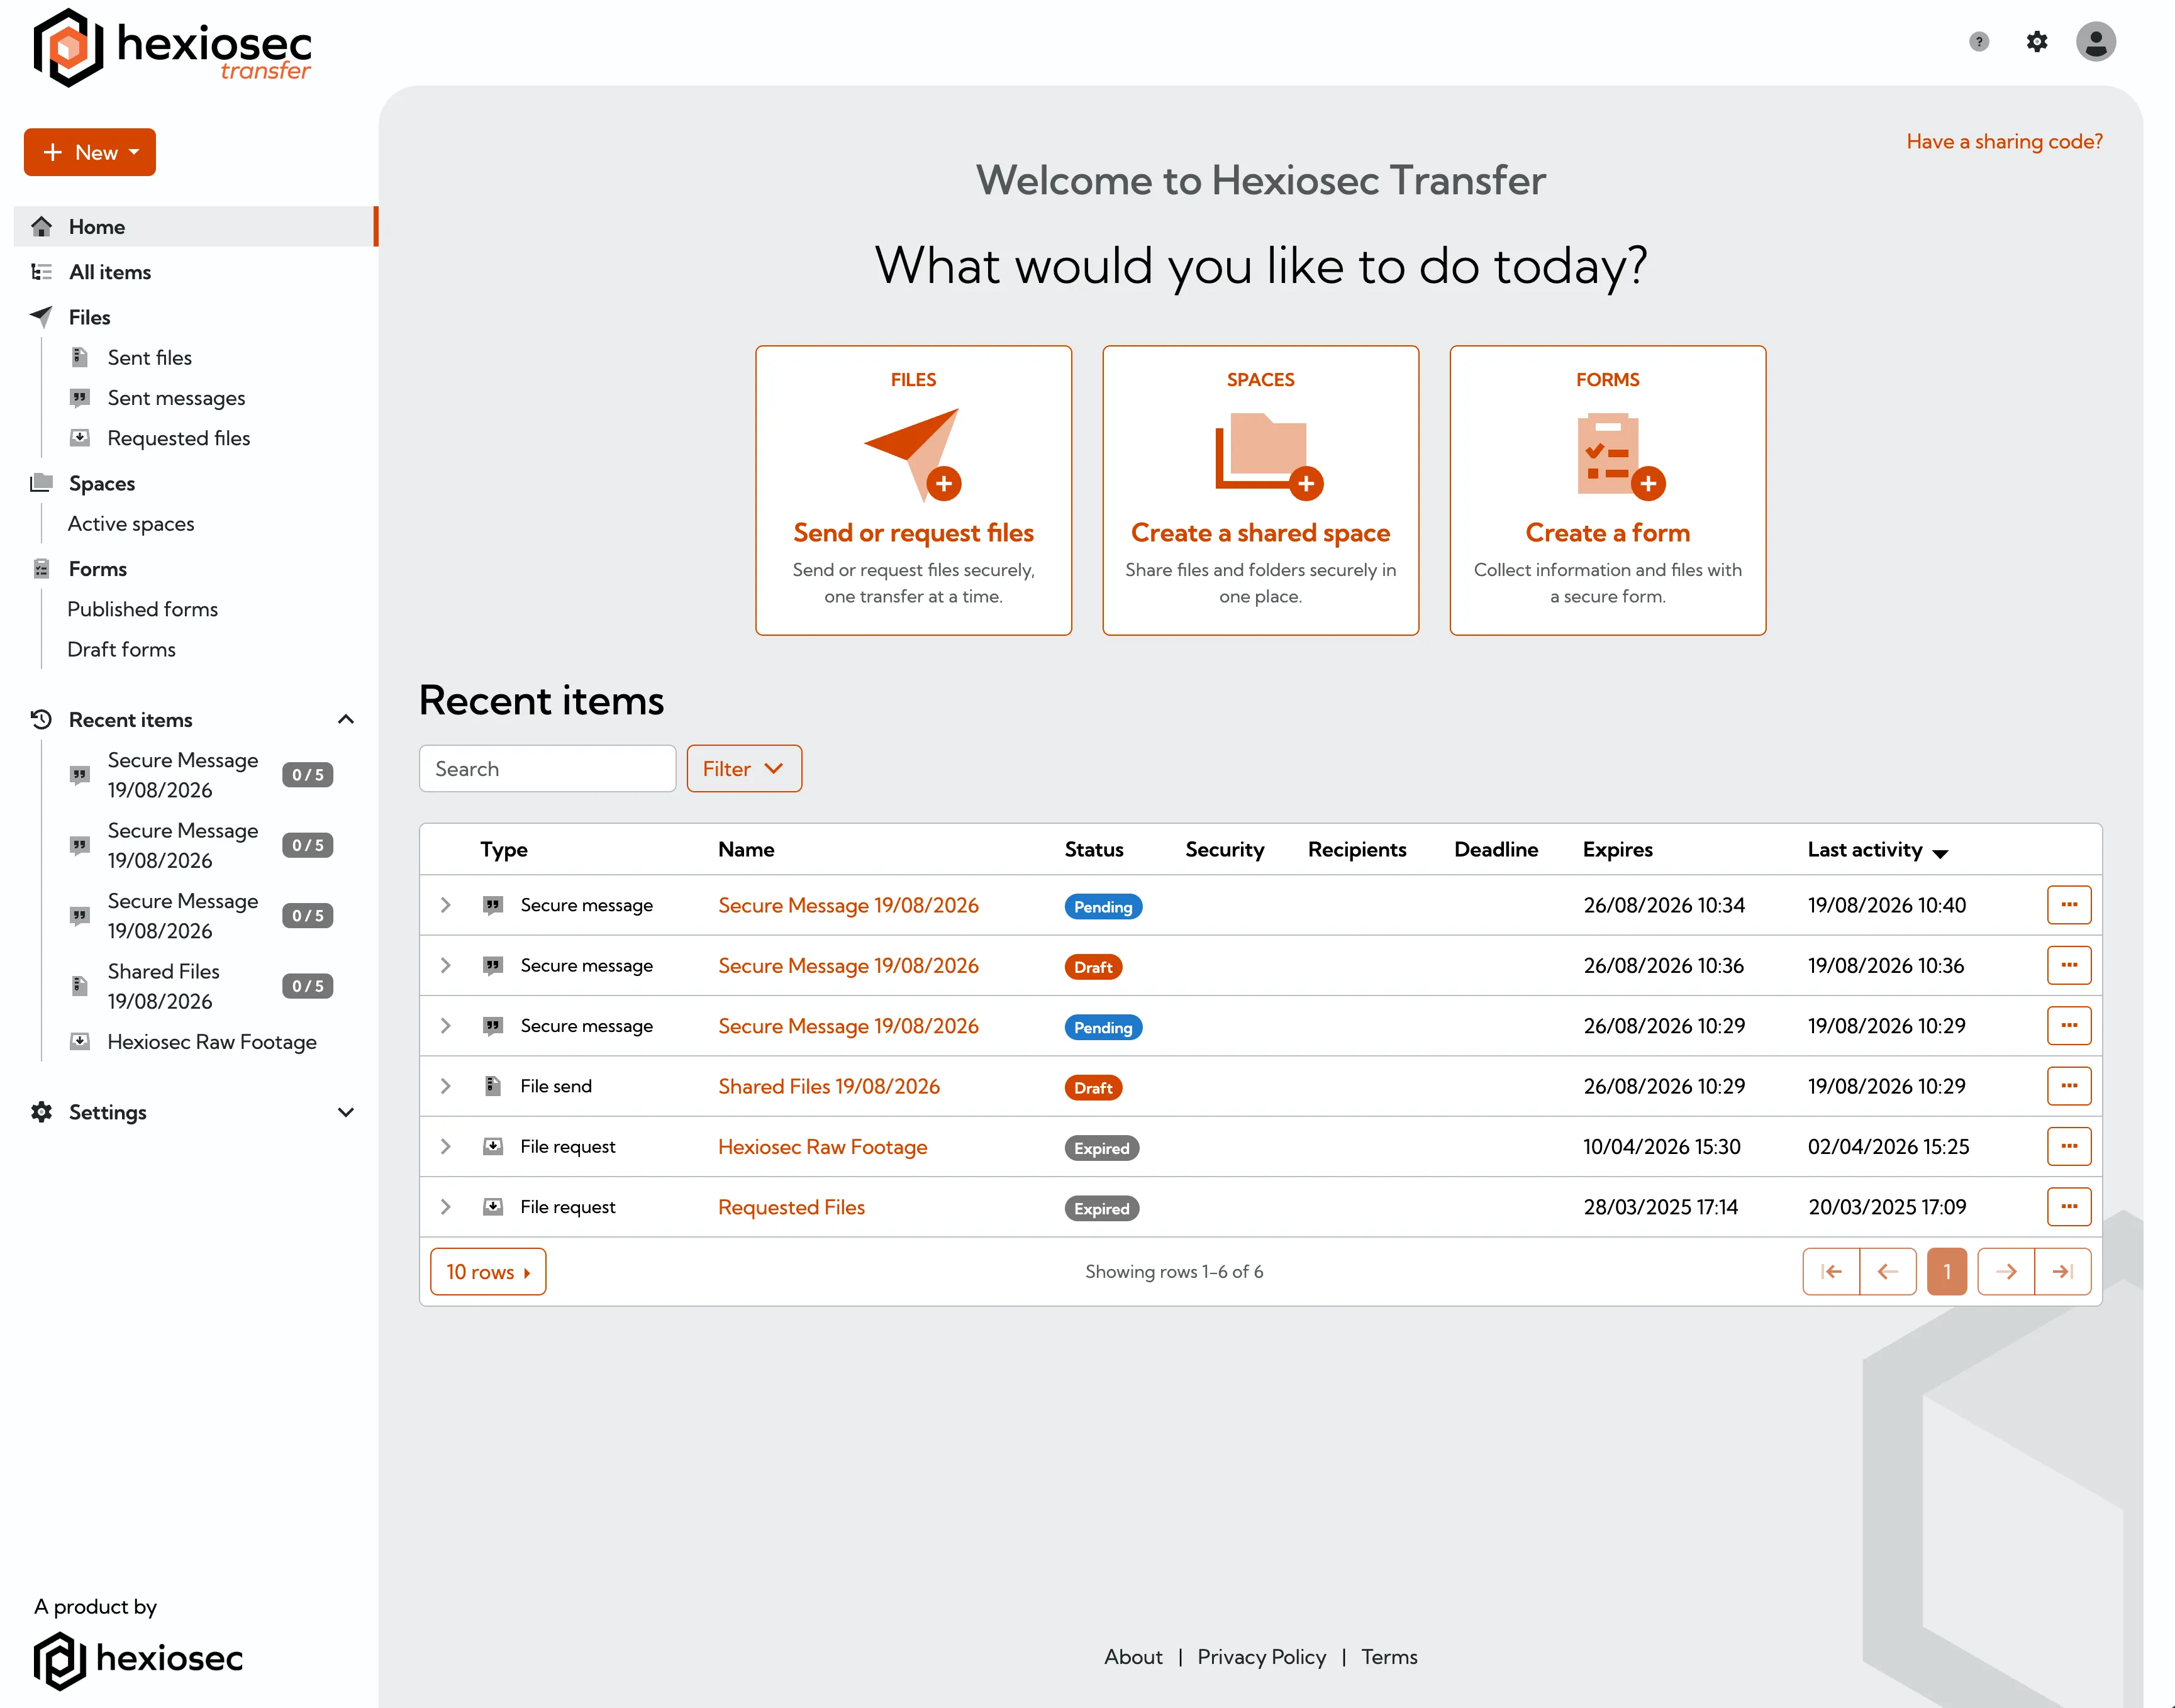Open Published forms in sidebar
Screen dimensions: 2175x1708
coord(142,609)
